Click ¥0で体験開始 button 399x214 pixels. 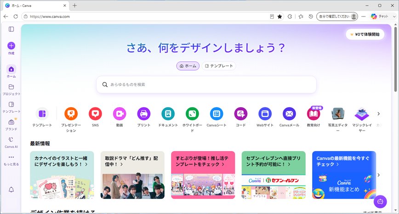(x=365, y=34)
